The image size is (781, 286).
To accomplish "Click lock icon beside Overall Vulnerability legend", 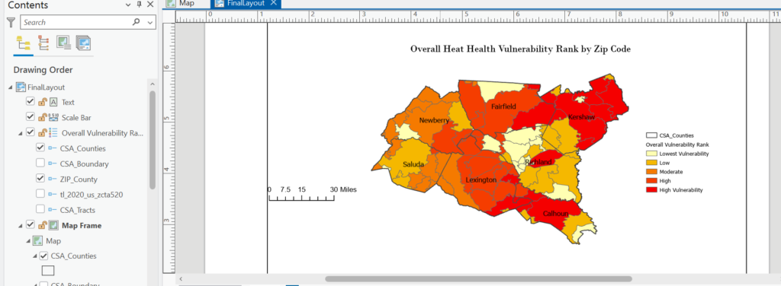I will (43, 132).
